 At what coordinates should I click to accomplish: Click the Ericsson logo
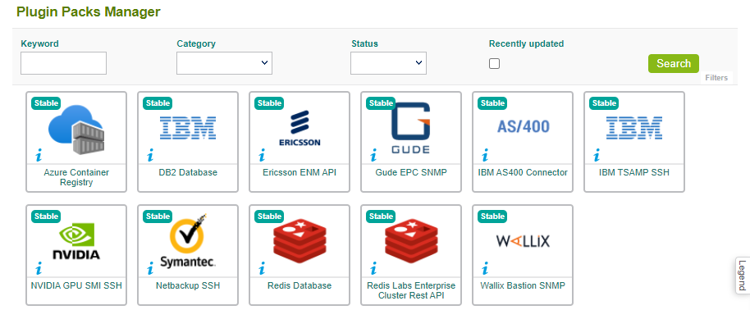300,128
